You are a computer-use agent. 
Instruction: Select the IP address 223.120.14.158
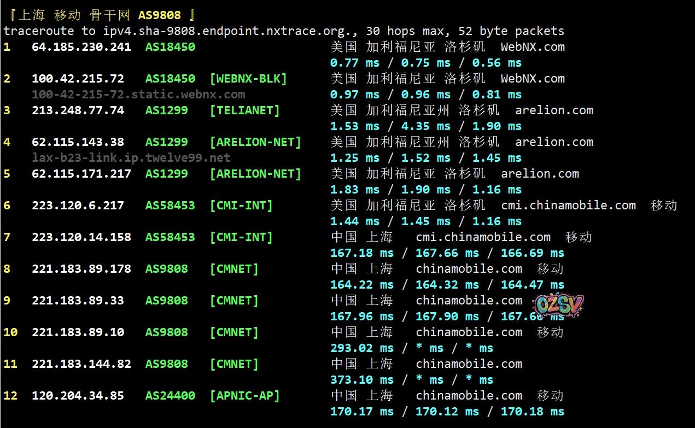(x=81, y=237)
